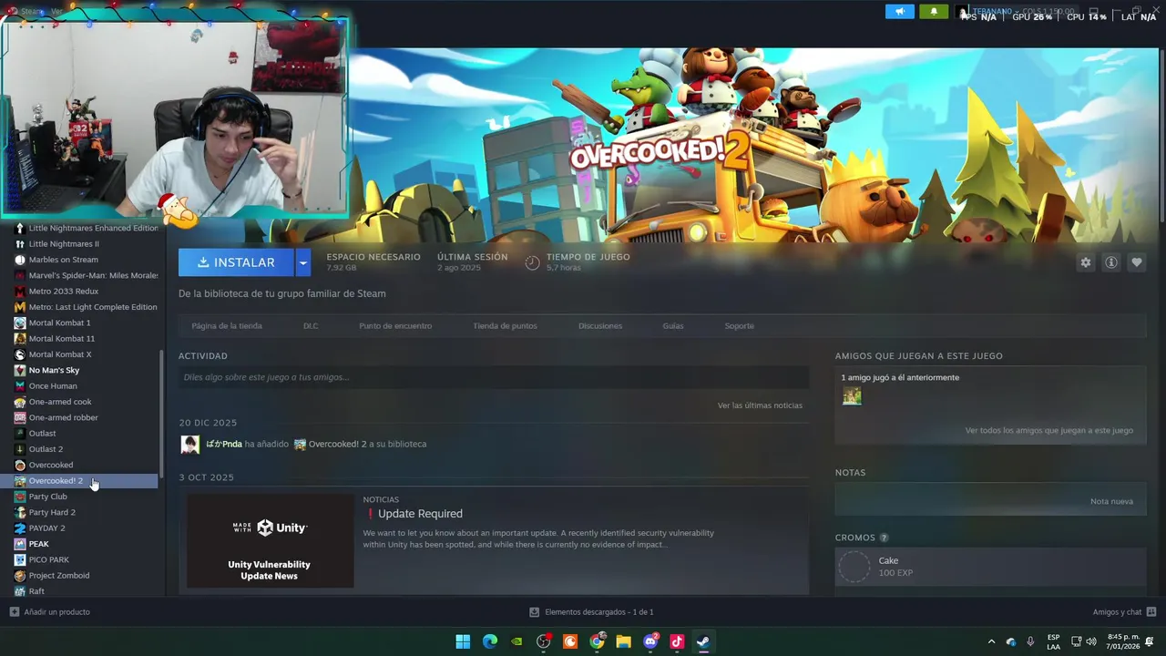Open Discord from the taskbar
Viewport: 1166px width, 656px height.
click(650, 641)
